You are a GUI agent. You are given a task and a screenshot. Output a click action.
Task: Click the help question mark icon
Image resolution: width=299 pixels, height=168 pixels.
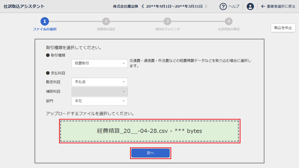click(x=223, y=6)
